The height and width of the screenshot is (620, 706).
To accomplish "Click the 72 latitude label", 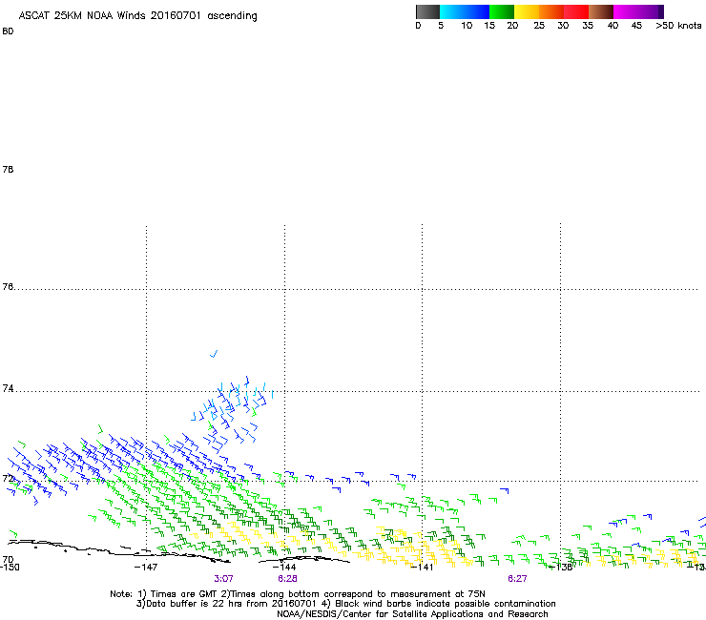I will coord(8,478).
